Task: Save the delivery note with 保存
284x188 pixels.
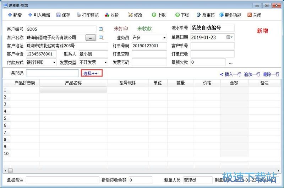Action: pyautogui.click(x=63, y=15)
